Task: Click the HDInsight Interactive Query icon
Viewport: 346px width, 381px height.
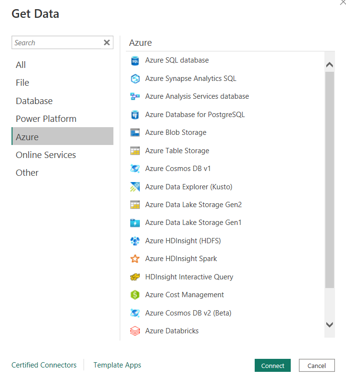Action: [x=135, y=277]
